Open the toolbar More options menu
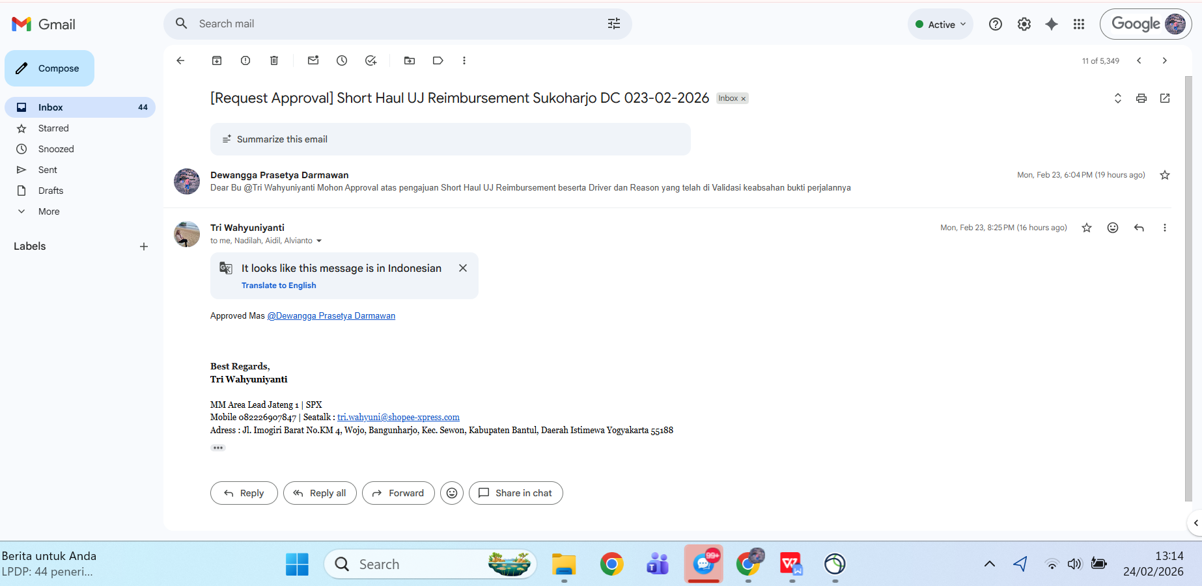 click(464, 60)
